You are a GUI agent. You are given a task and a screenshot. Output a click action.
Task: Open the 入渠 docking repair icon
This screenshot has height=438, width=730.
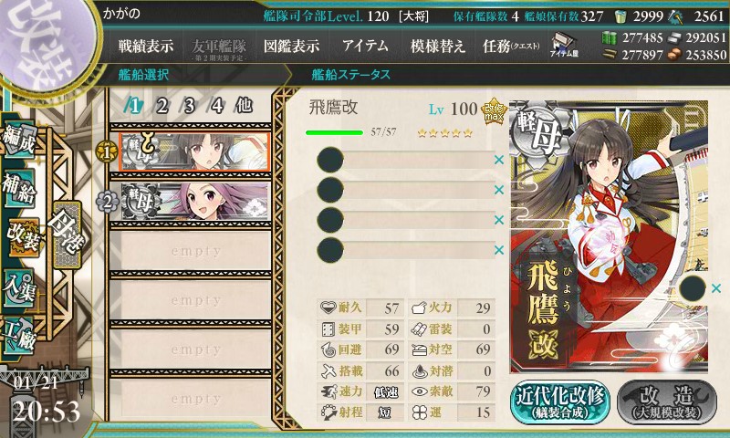19,287
